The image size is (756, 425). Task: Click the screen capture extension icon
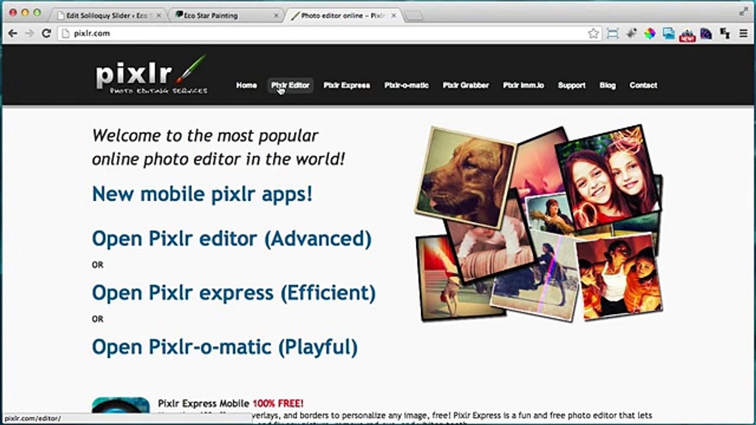click(x=612, y=34)
